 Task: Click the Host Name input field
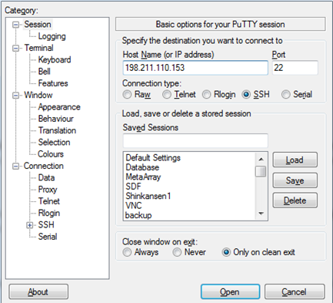click(x=195, y=68)
